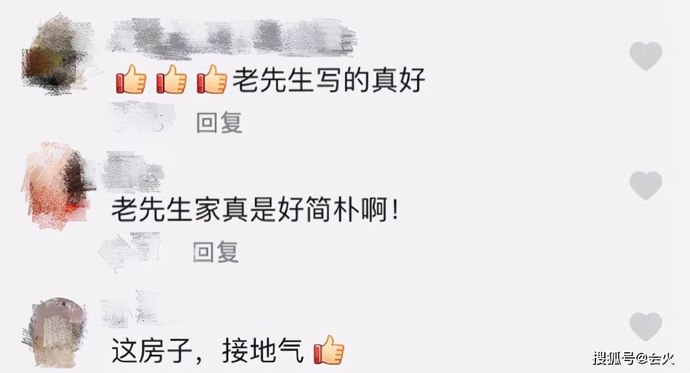
Task: Select the comment text "老先生家真是好简朴啊!"
Action: [x=256, y=209]
